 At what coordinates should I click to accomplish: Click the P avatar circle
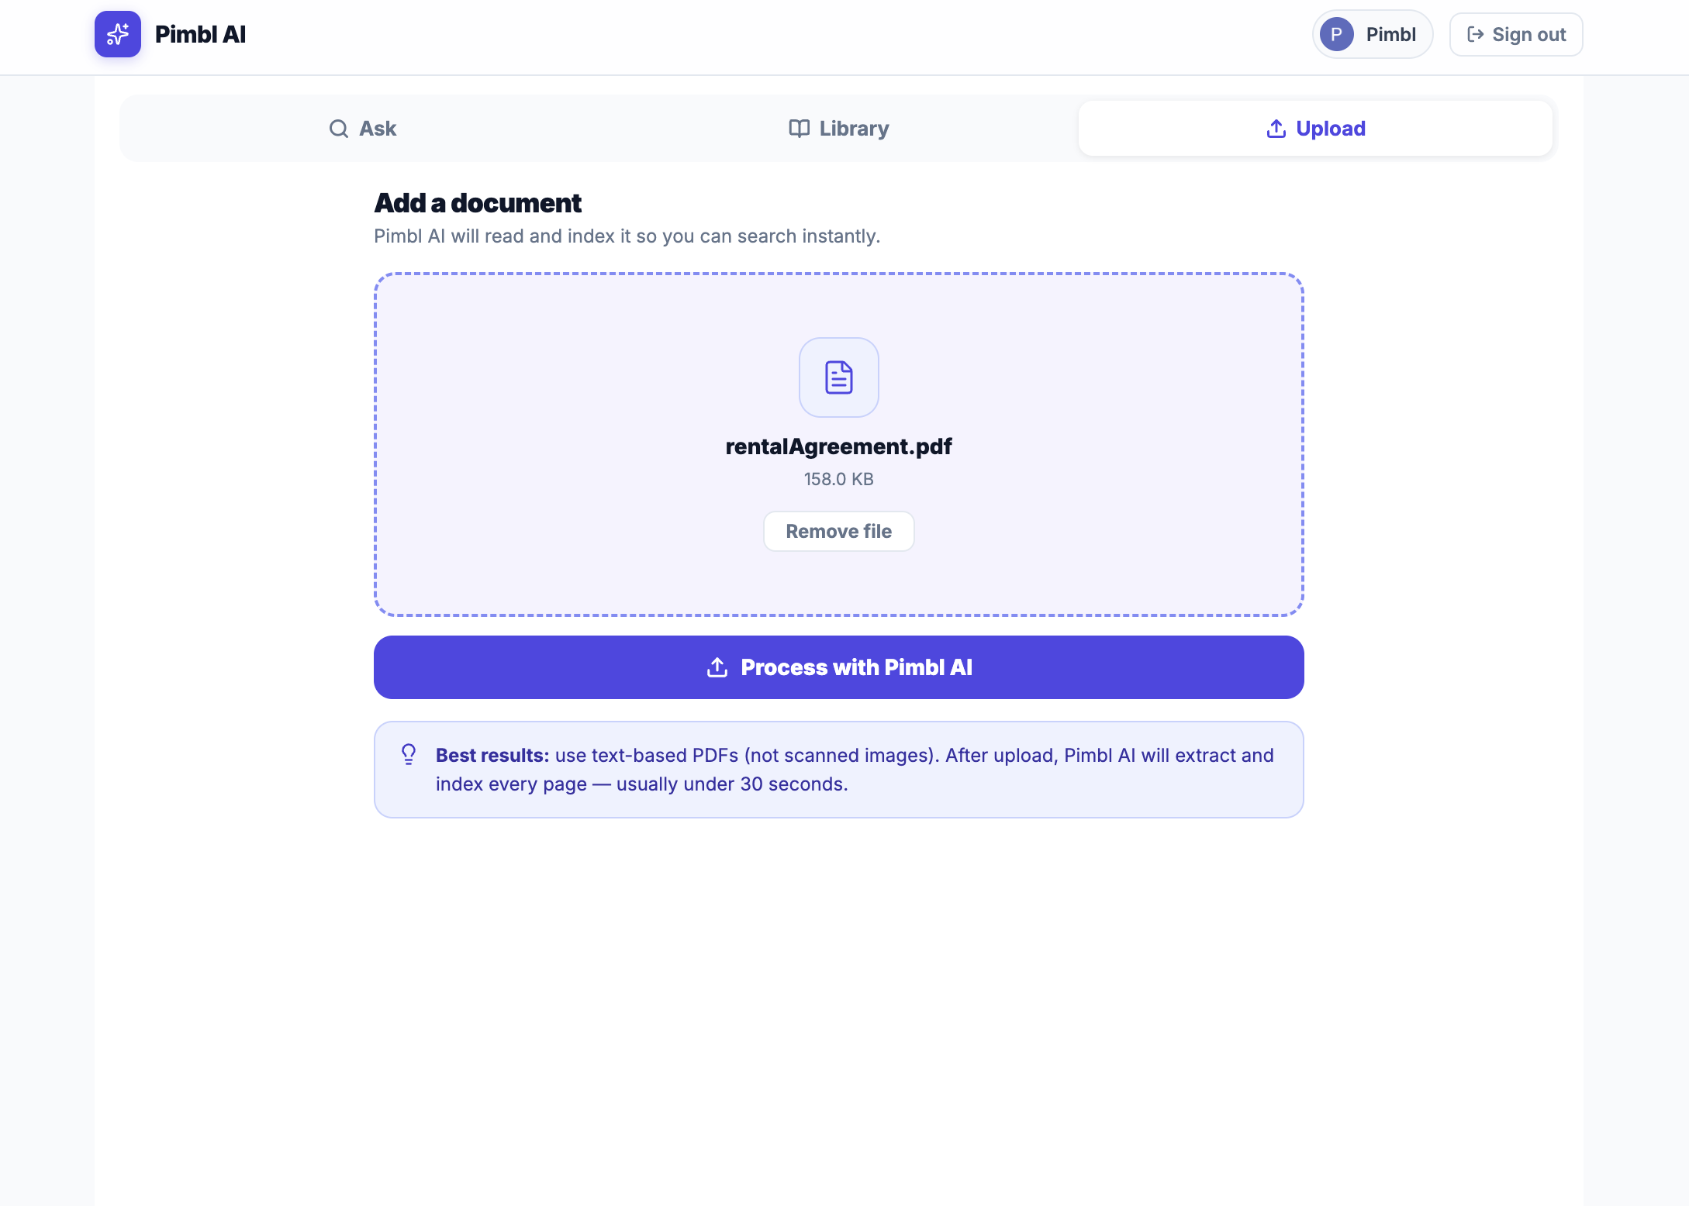click(x=1336, y=34)
